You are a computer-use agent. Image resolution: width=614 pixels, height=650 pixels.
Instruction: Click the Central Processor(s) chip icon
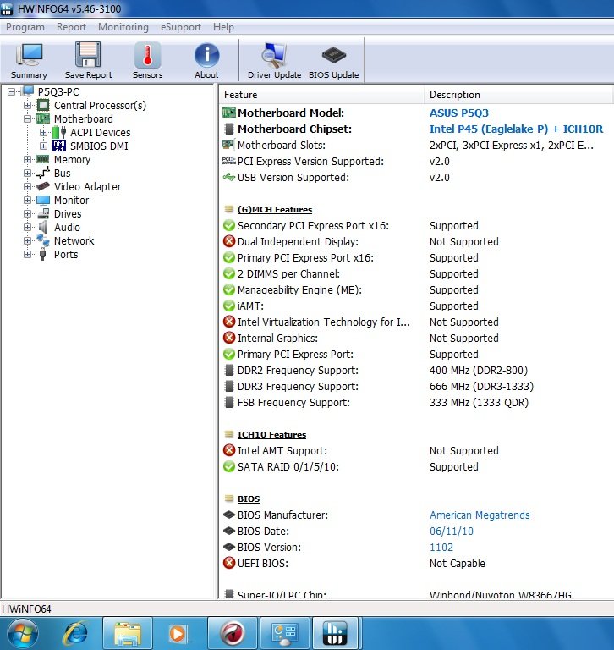(43, 105)
